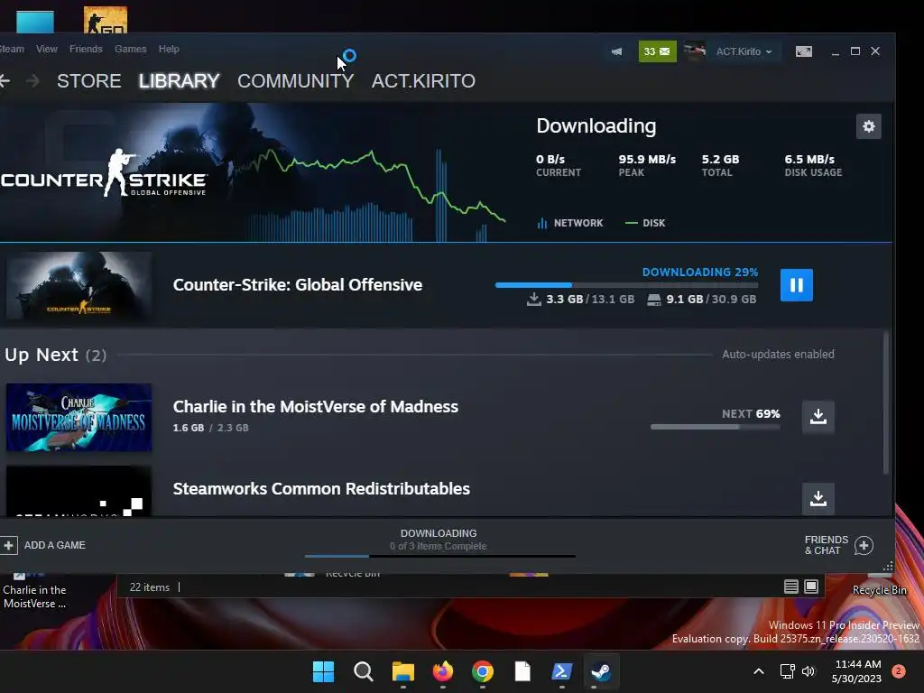Click the 95.9 MB/s PEAK stat
Viewport: 924px width, 693px height.
[x=647, y=165]
